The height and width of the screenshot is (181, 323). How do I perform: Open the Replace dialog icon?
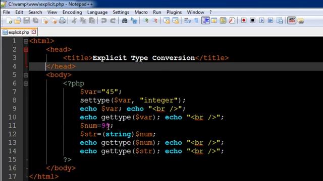tap(134, 21)
